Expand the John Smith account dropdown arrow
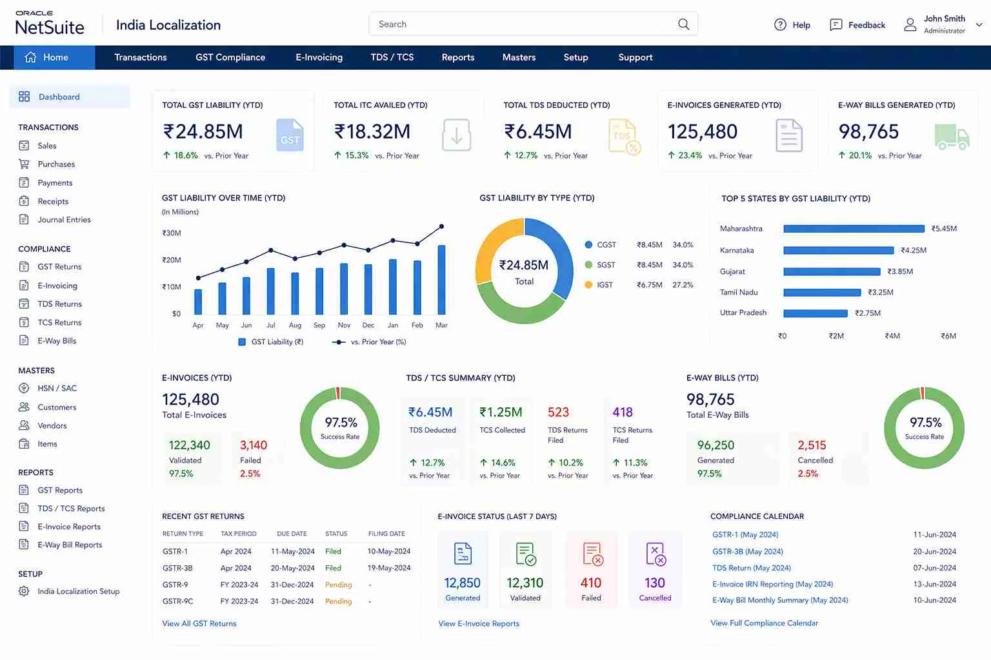 (979, 25)
